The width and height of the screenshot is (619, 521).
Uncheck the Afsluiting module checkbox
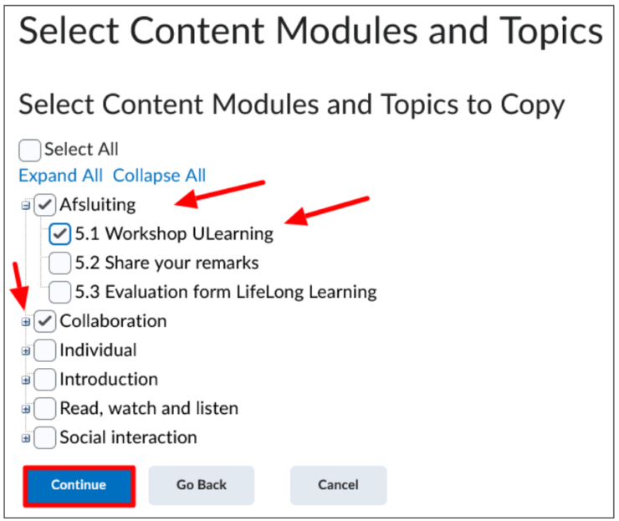(44, 204)
